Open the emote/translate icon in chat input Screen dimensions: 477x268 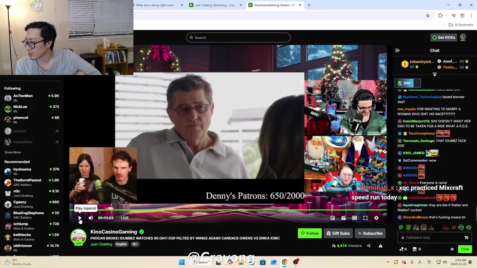coord(466,237)
